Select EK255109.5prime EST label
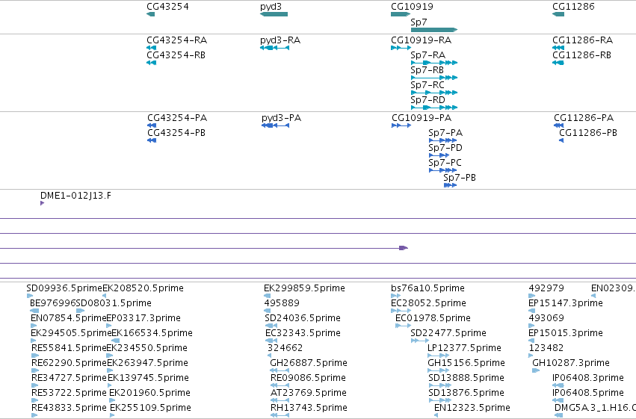The image size is (636, 419). pyautogui.click(x=150, y=408)
